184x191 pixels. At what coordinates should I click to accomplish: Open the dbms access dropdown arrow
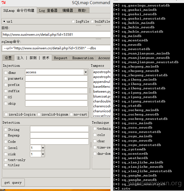86,72
